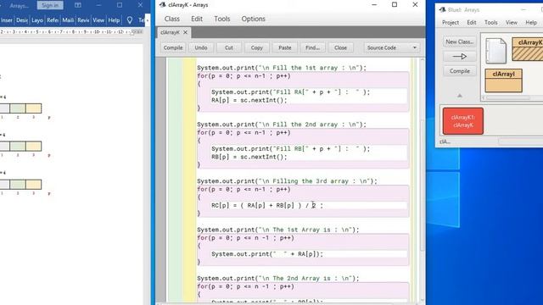Image resolution: width=543 pixels, height=305 pixels.
Task: Click the Compile button in BlueJ main window
Action: pyautogui.click(x=460, y=71)
